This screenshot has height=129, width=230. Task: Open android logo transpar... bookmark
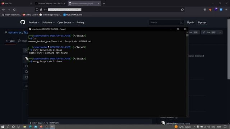click(50, 15)
